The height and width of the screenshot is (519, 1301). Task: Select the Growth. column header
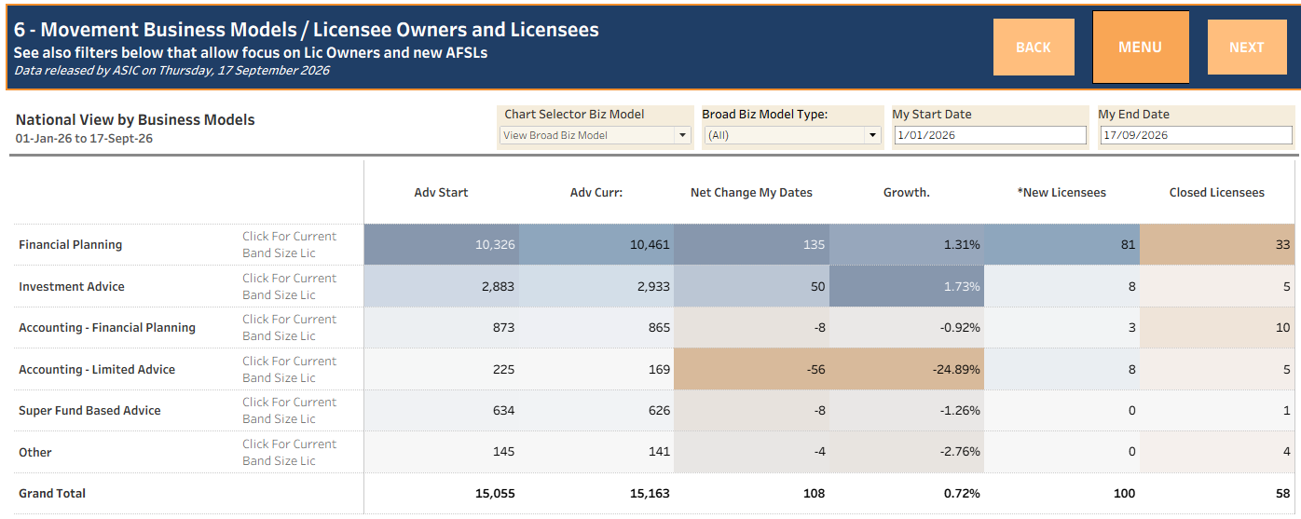click(907, 193)
